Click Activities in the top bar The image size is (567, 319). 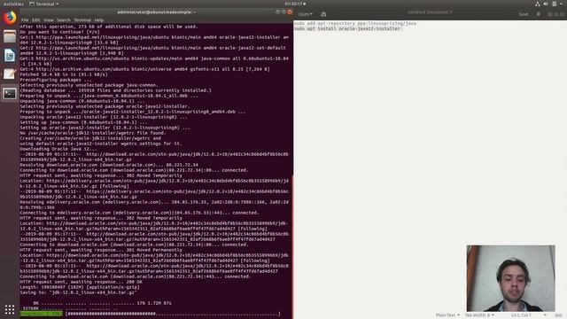click(x=13, y=4)
